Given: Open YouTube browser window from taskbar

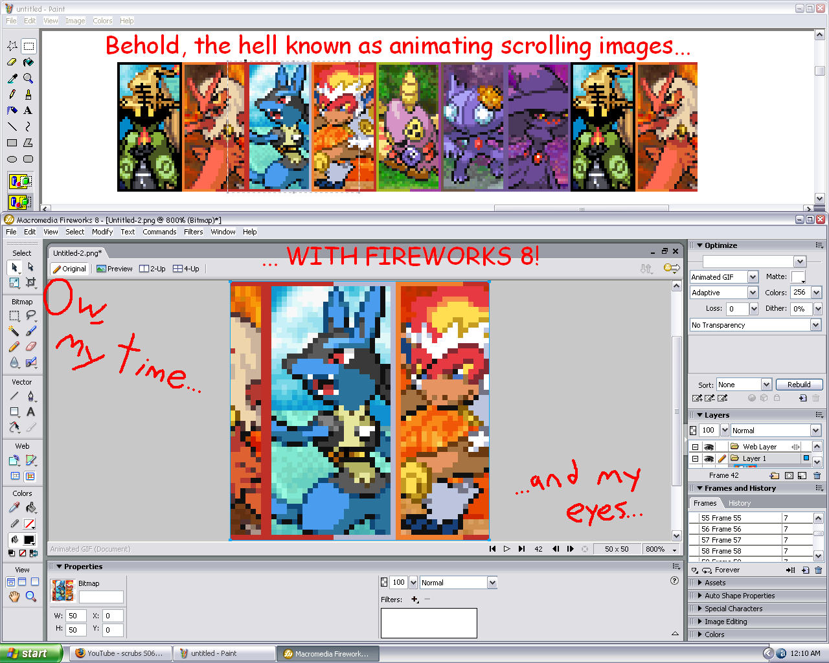Looking at the screenshot, I should point(119,653).
